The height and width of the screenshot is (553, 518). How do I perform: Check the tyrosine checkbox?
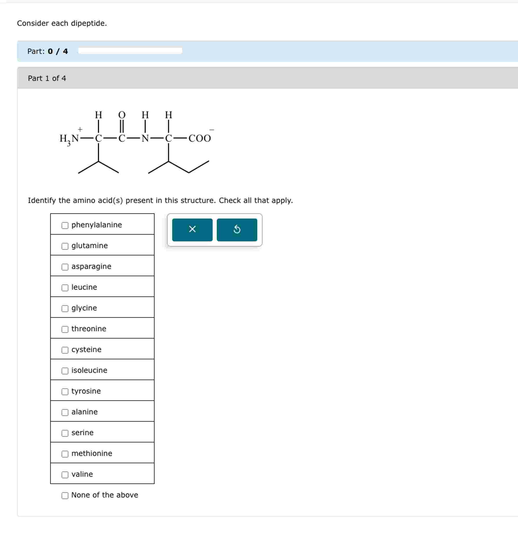[65, 391]
